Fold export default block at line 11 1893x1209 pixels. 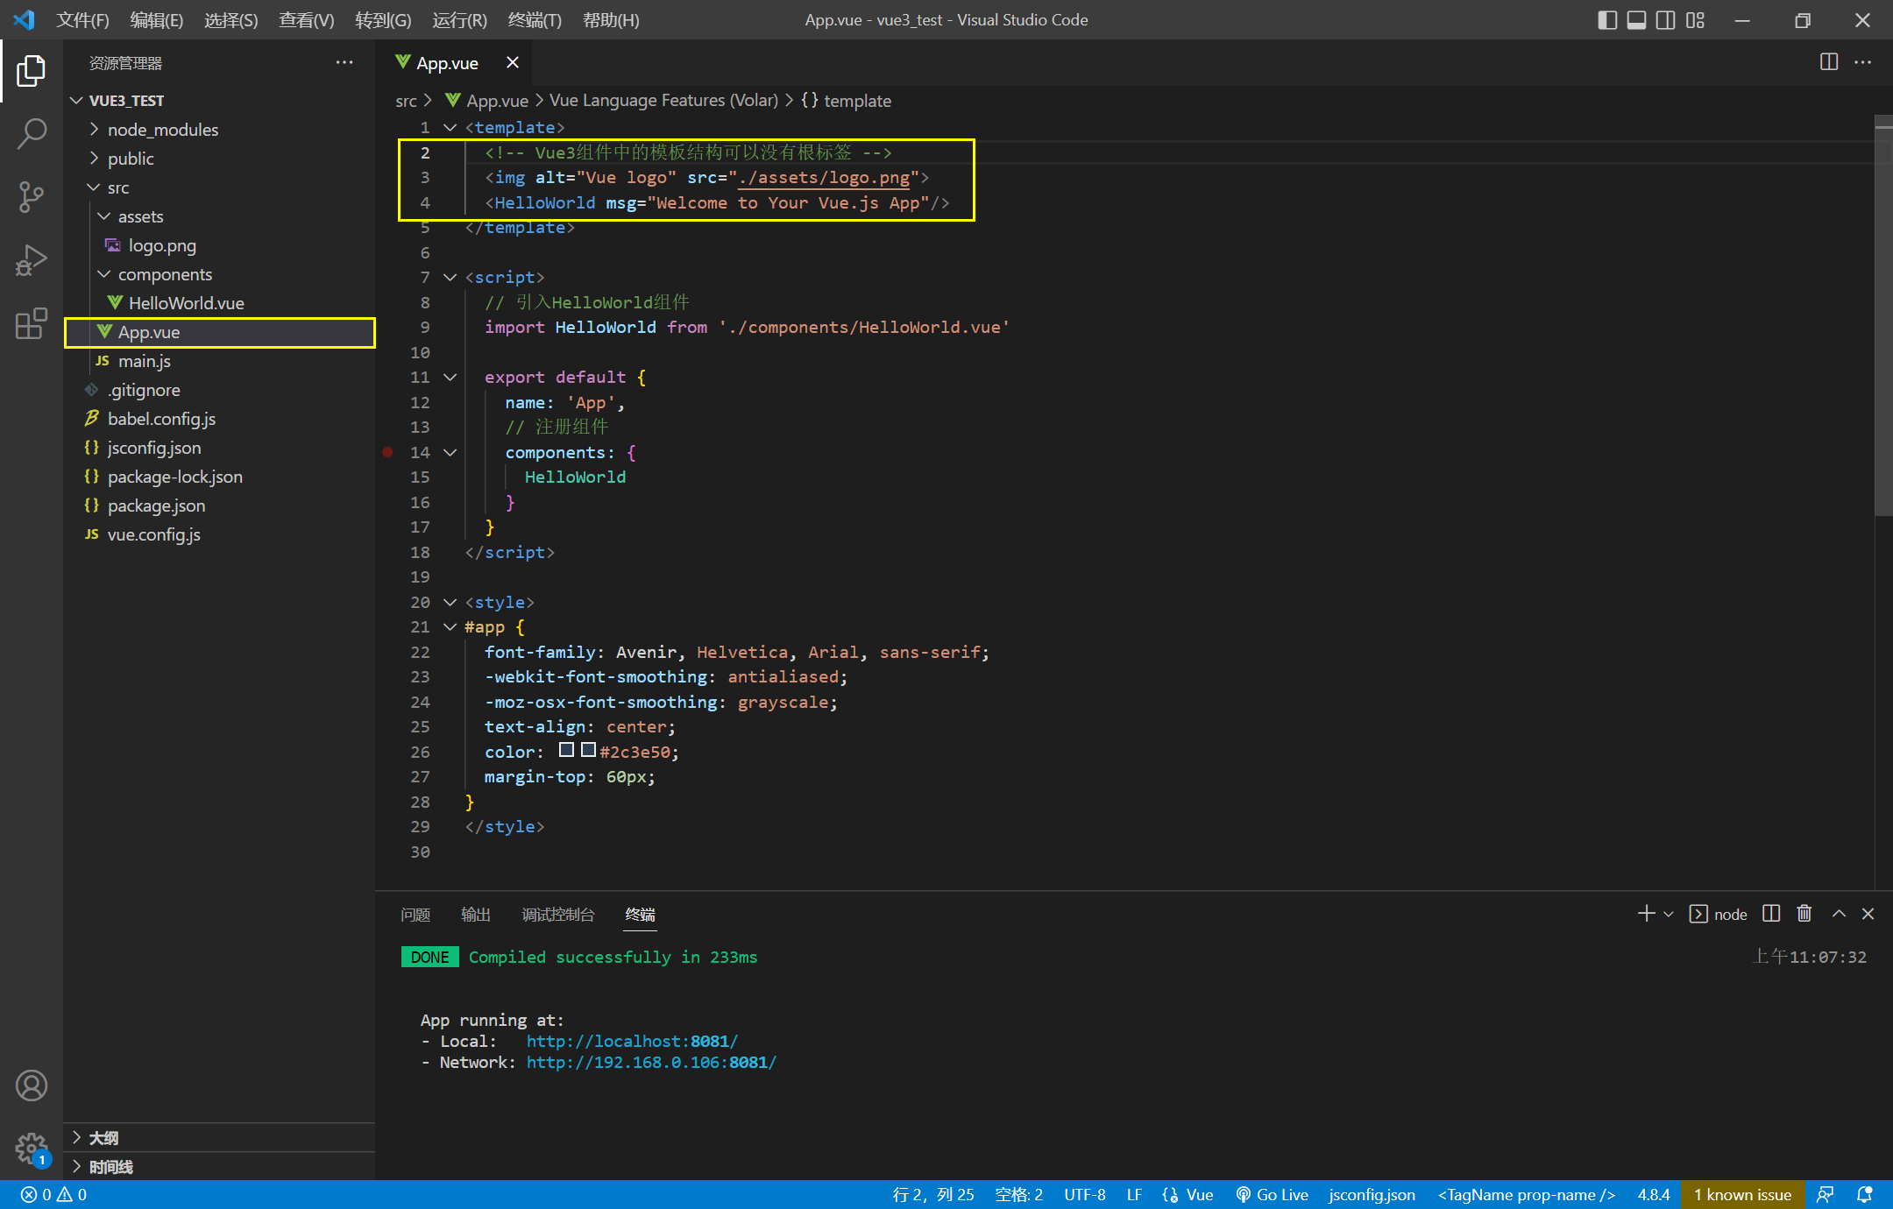point(450,378)
